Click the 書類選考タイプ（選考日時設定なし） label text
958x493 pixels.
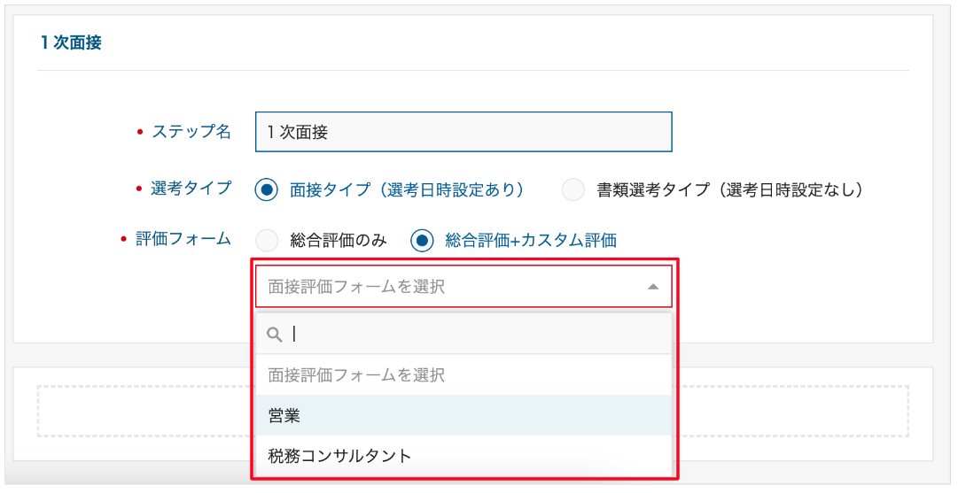pos(729,189)
